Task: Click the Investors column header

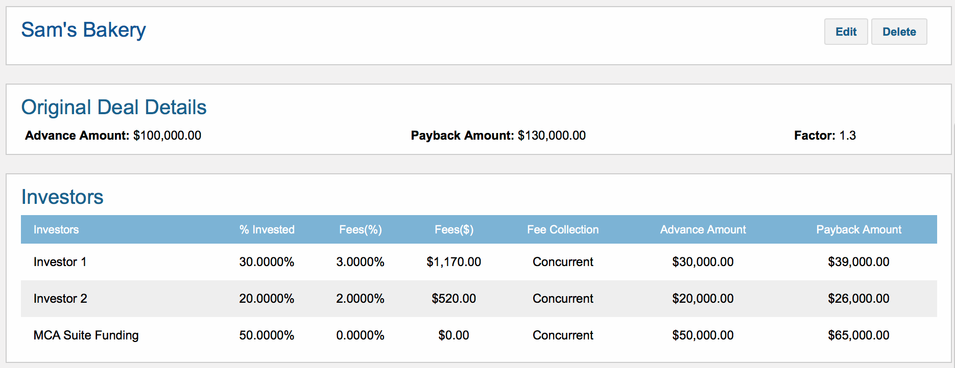Action: tap(56, 230)
